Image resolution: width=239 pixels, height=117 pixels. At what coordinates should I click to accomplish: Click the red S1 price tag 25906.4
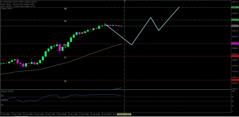click(x=235, y=56)
